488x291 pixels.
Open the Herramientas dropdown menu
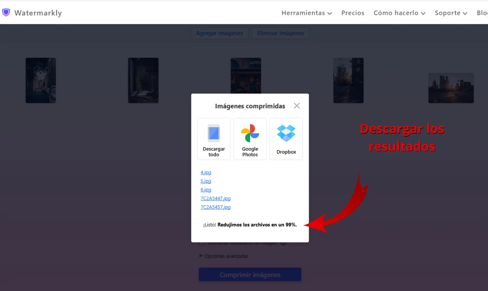(x=307, y=13)
